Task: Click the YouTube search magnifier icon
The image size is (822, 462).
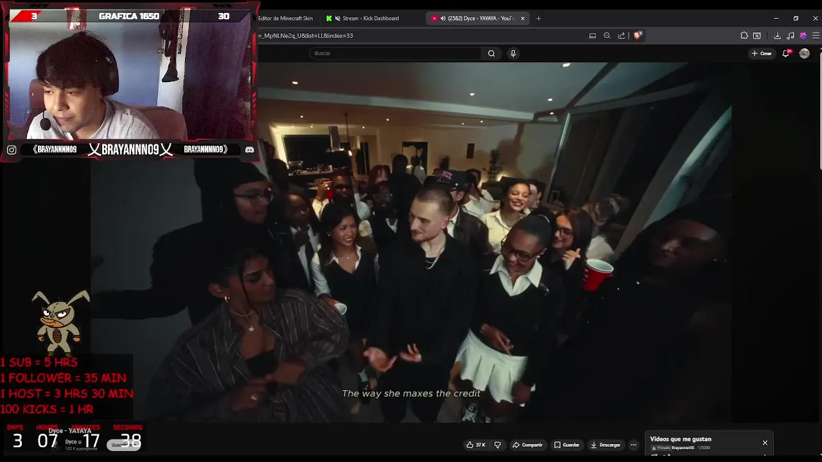Action: (x=491, y=53)
